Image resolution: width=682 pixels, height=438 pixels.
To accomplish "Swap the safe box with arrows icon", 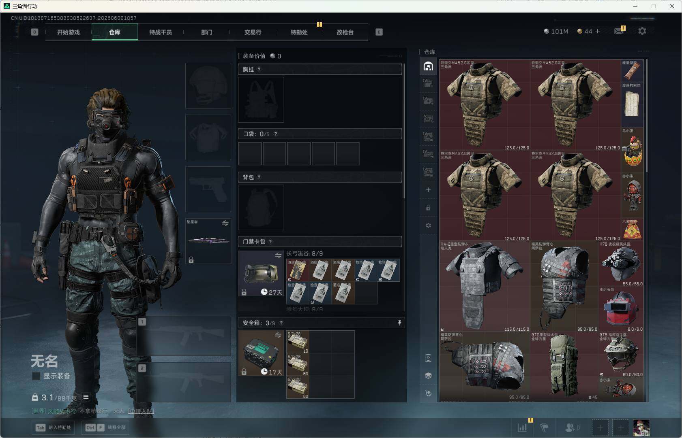I will pyautogui.click(x=278, y=335).
